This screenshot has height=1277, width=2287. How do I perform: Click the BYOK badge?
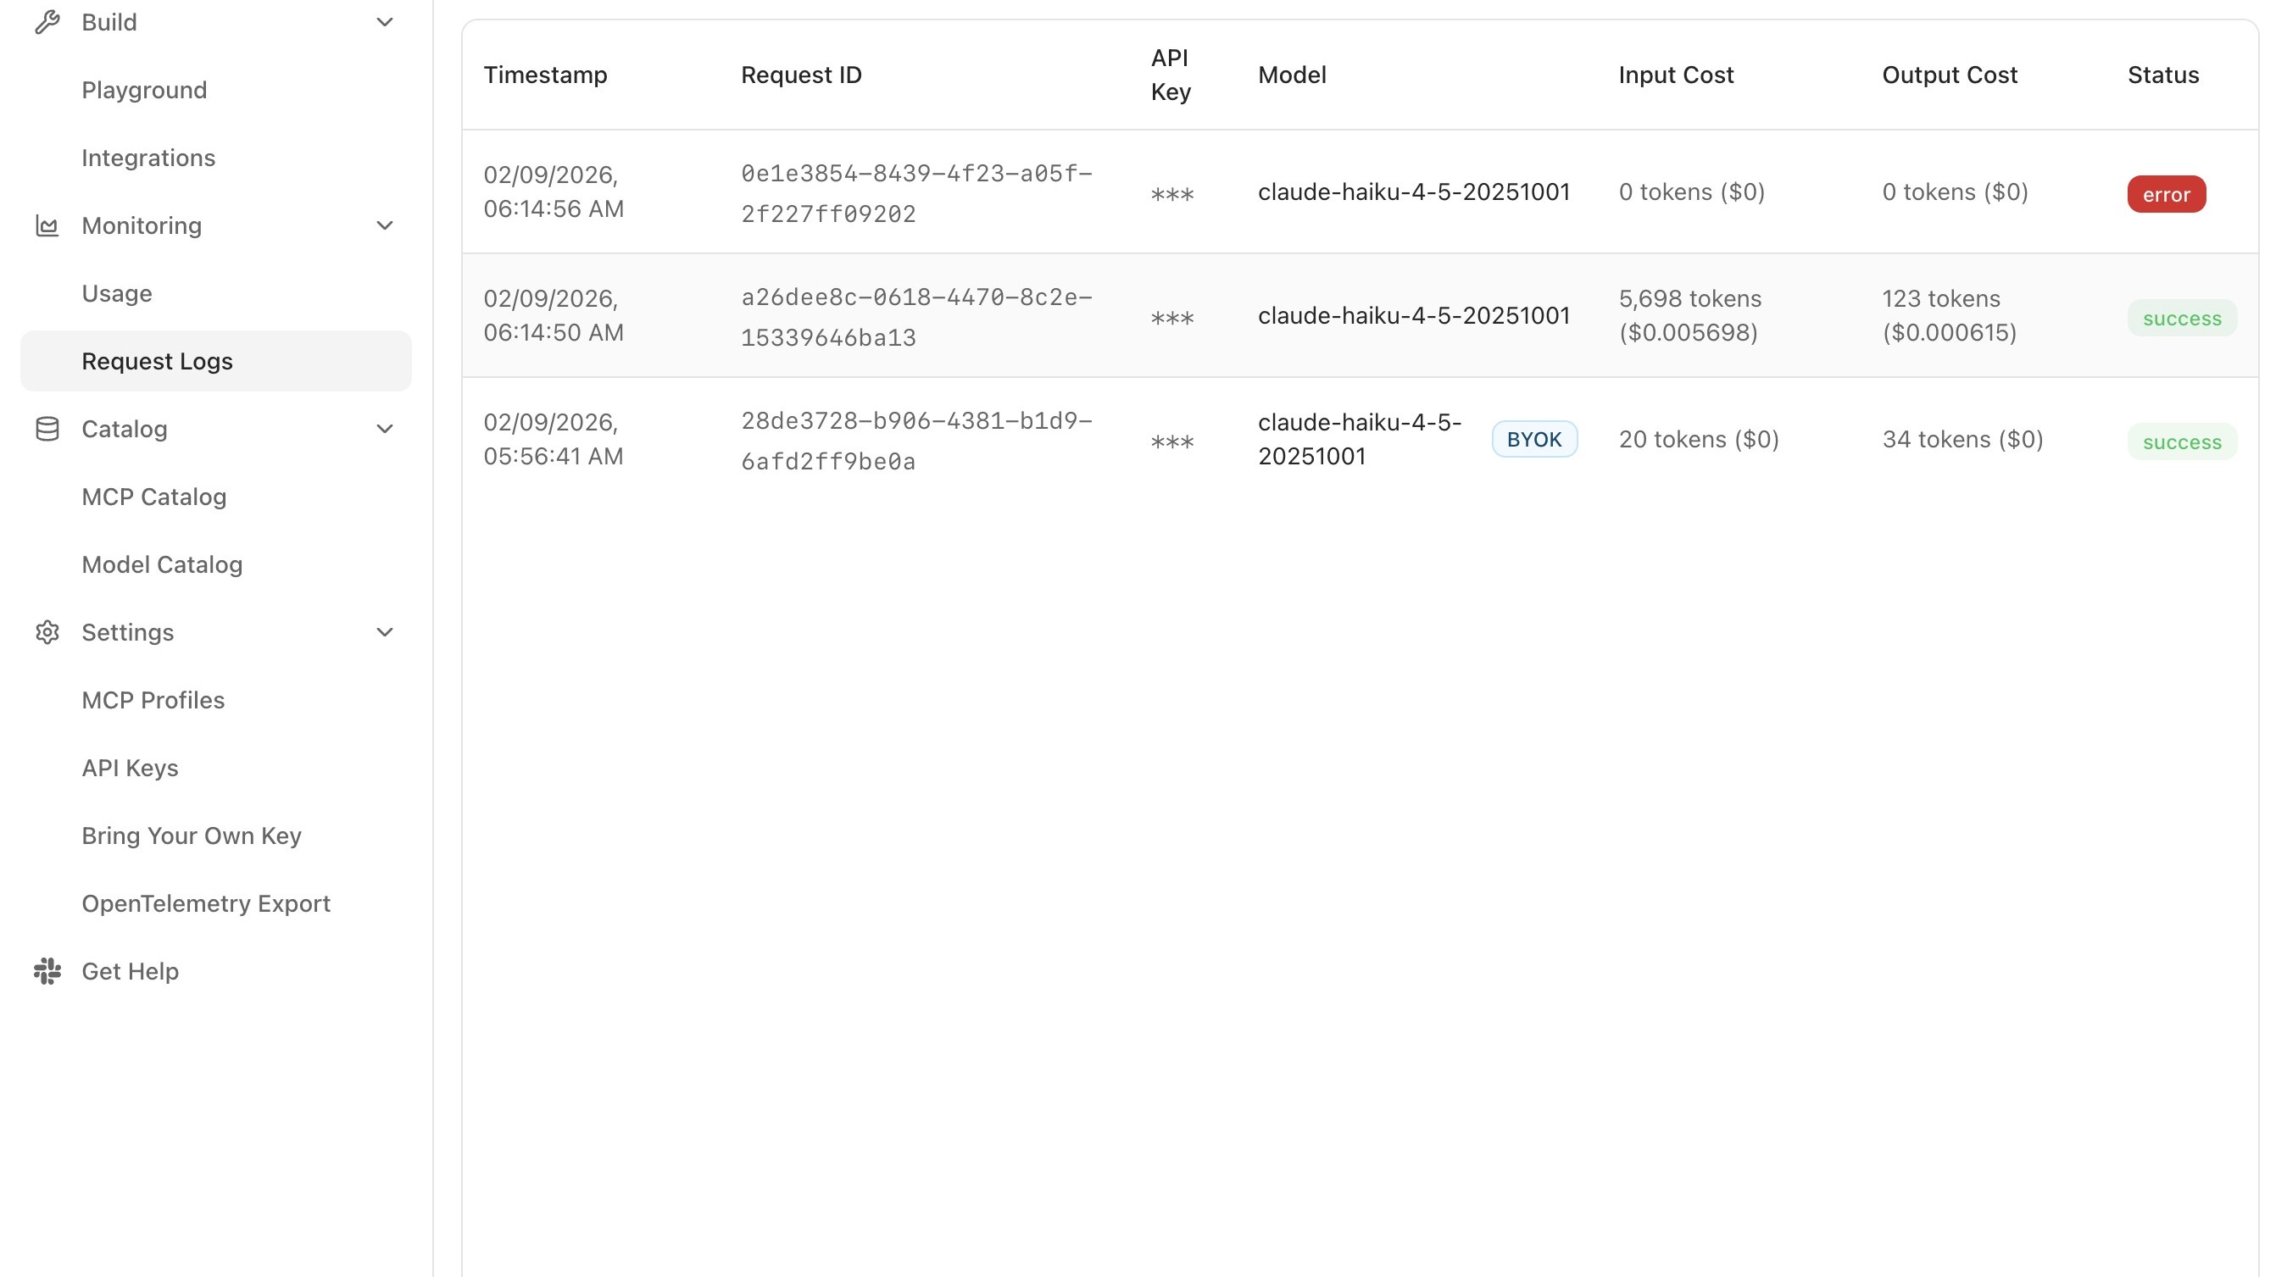pyautogui.click(x=1534, y=438)
